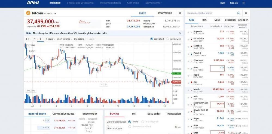Open Indicators dropdown
Screen dimensions: 272x134
click(x=80, y=39)
